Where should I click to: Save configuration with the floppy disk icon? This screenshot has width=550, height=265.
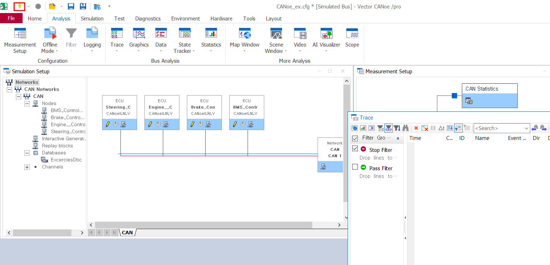[x=71, y=6]
